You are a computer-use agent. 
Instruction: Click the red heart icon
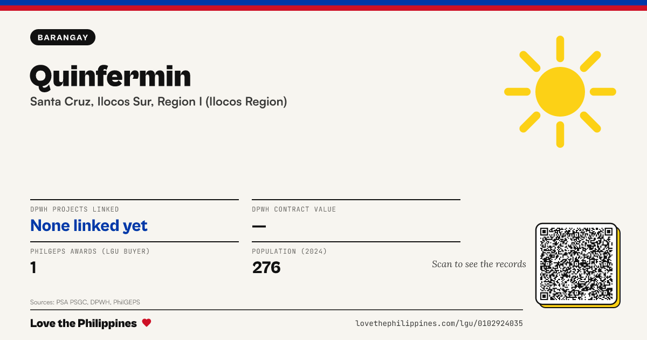147,323
